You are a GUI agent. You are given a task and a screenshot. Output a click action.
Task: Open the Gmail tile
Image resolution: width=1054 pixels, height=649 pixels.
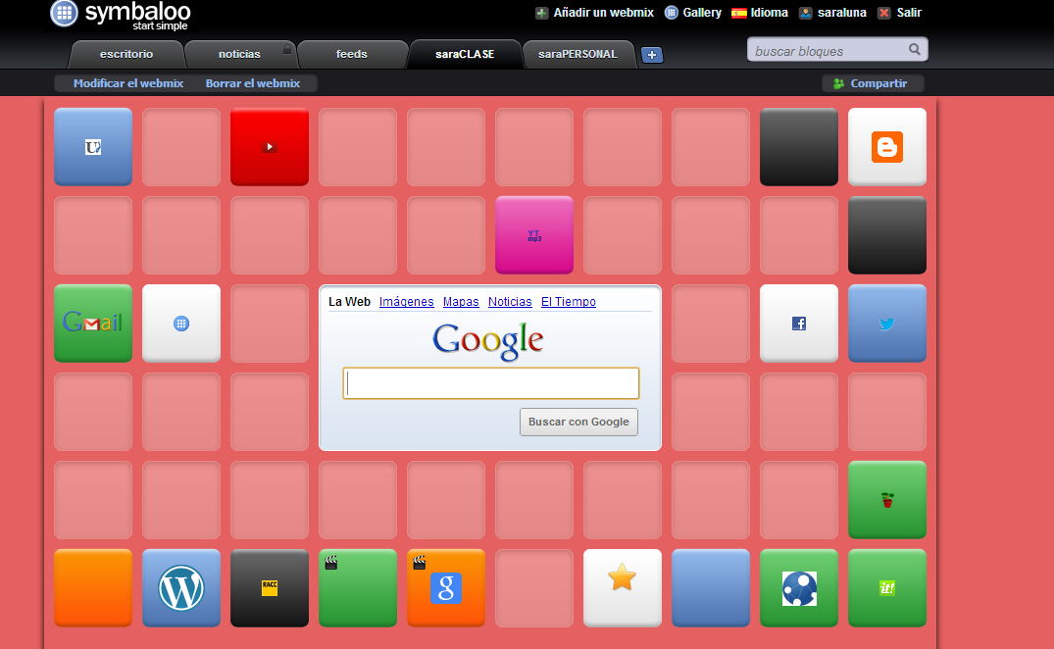[x=93, y=324]
